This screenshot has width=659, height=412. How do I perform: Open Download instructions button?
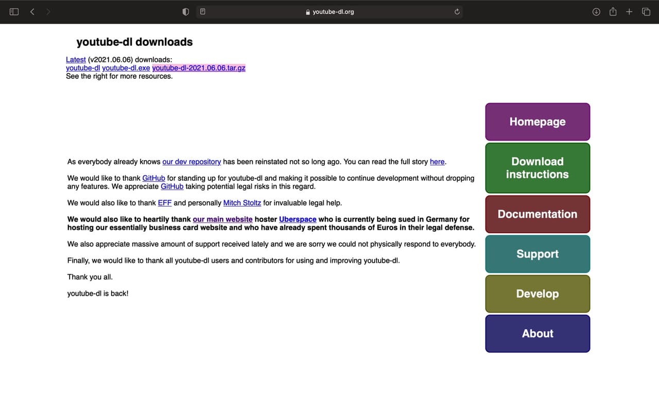[x=537, y=168]
